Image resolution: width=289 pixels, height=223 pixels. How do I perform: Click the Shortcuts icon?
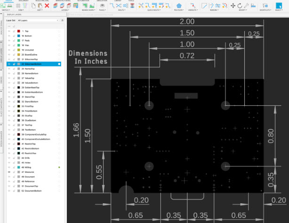265,6
